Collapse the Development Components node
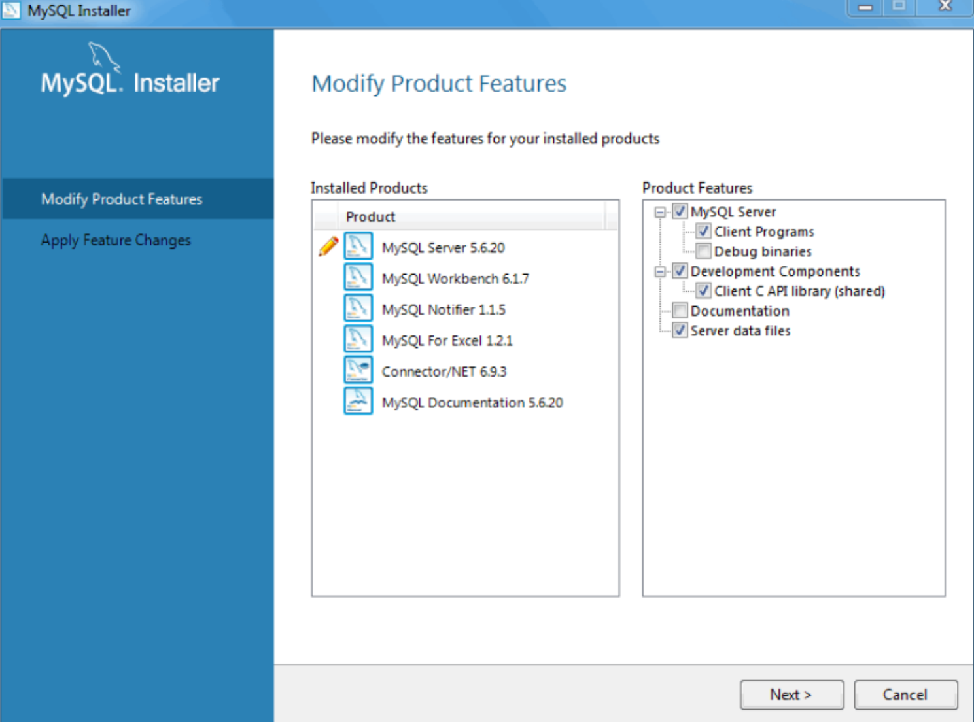 pyautogui.click(x=662, y=271)
